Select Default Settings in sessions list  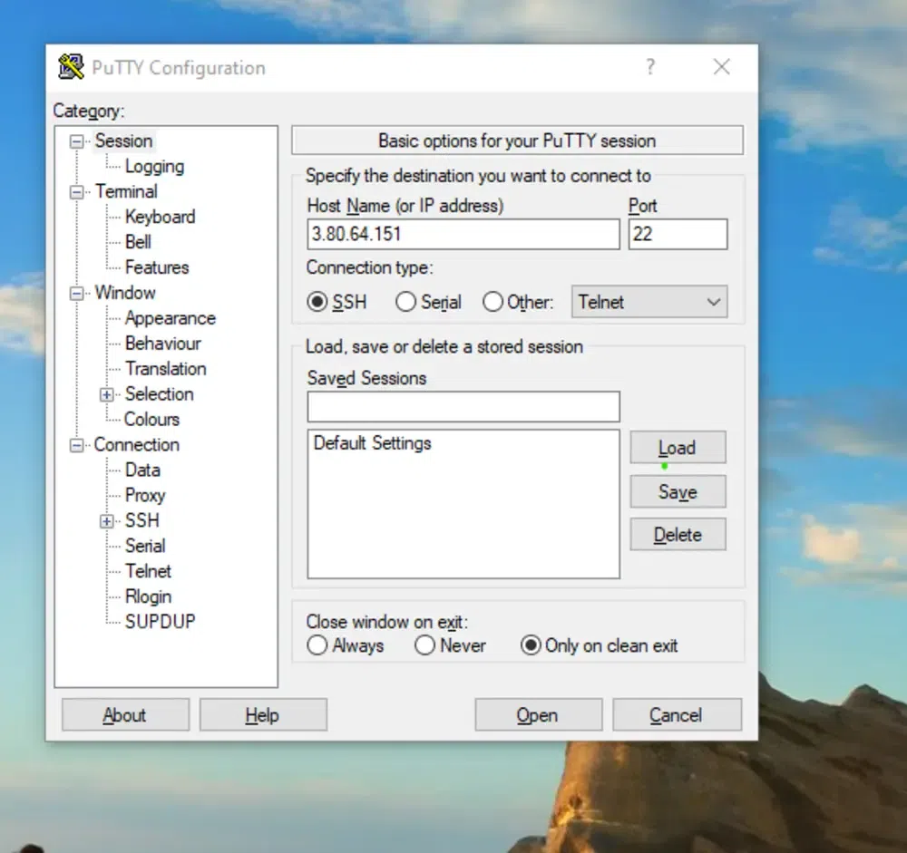373,443
